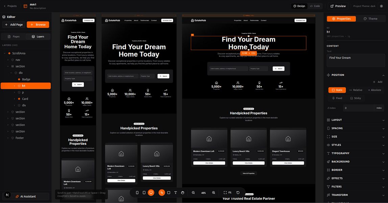Screen dimensions: 388x203
Task: Switch to Properties tab
Action: pyautogui.click(x=341, y=19)
